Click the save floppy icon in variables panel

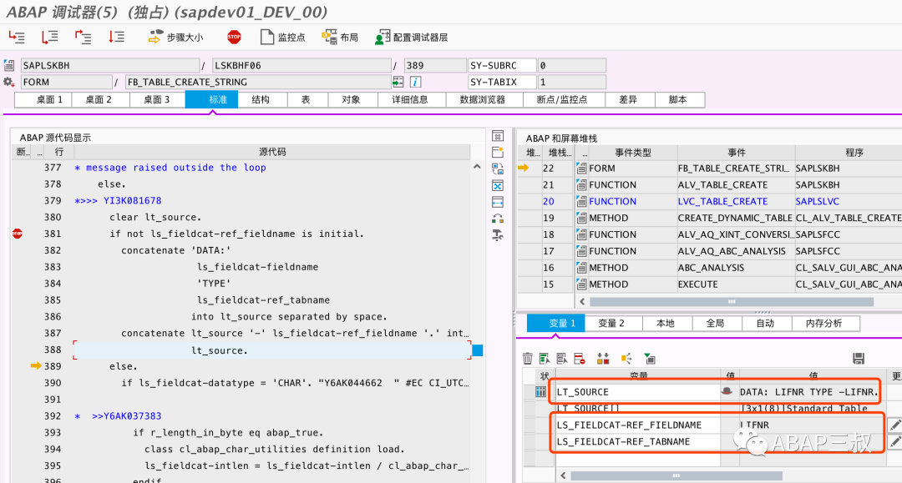tap(859, 359)
